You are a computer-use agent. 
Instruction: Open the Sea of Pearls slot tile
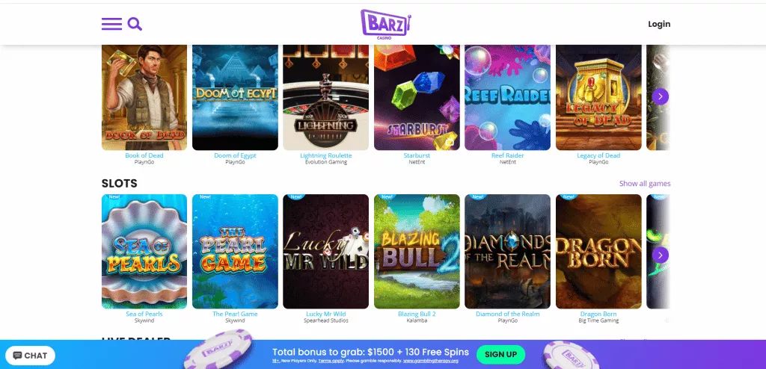(x=144, y=252)
